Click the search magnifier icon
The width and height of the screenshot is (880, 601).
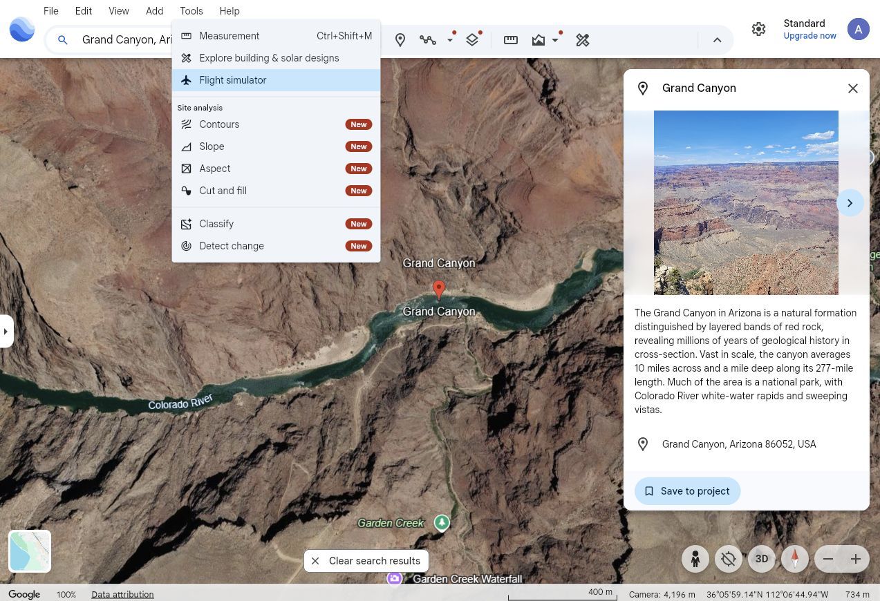(62, 40)
